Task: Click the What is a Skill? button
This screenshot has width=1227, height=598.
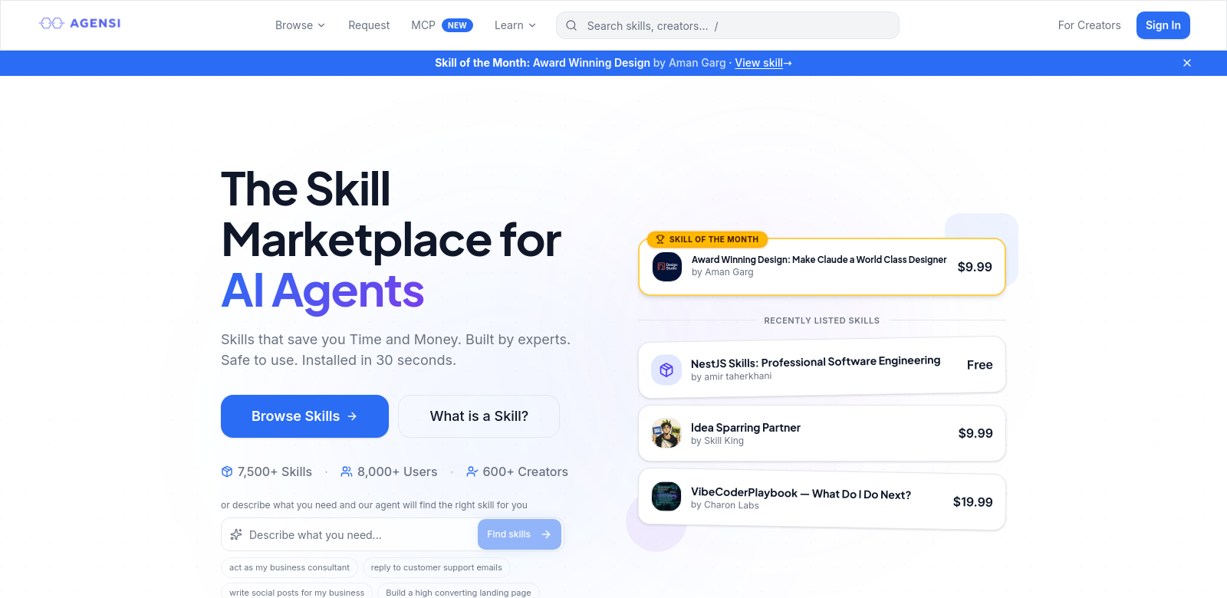Action: pos(479,416)
